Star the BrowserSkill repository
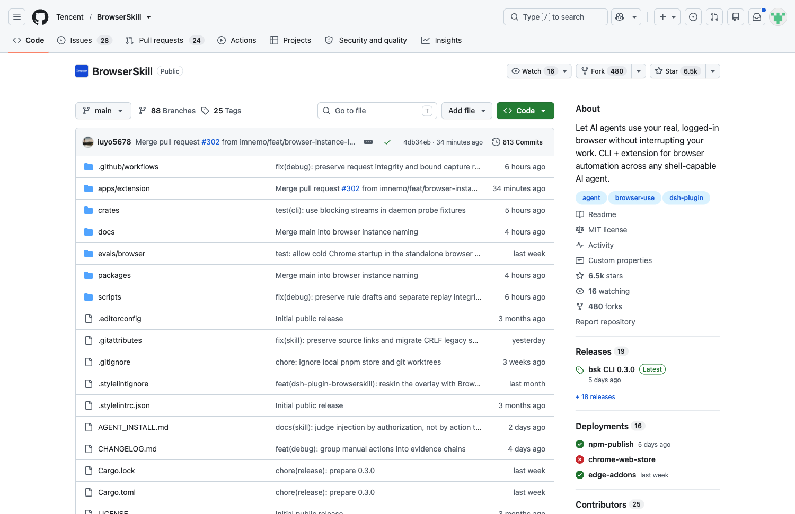The width and height of the screenshot is (795, 514). pos(677,71)
